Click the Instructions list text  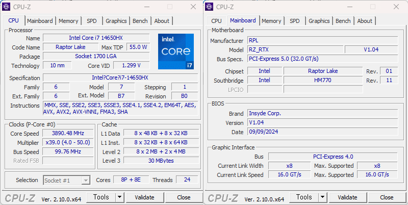point(120,109)
